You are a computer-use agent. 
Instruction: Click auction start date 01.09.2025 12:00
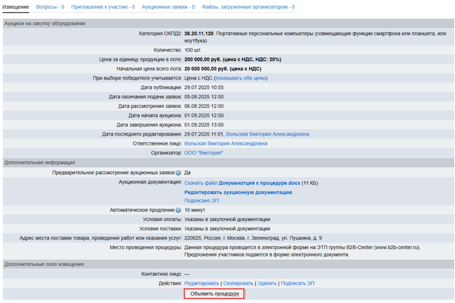(x=204, y=116)
